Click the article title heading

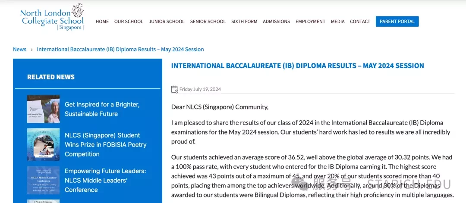click(297, 66)
